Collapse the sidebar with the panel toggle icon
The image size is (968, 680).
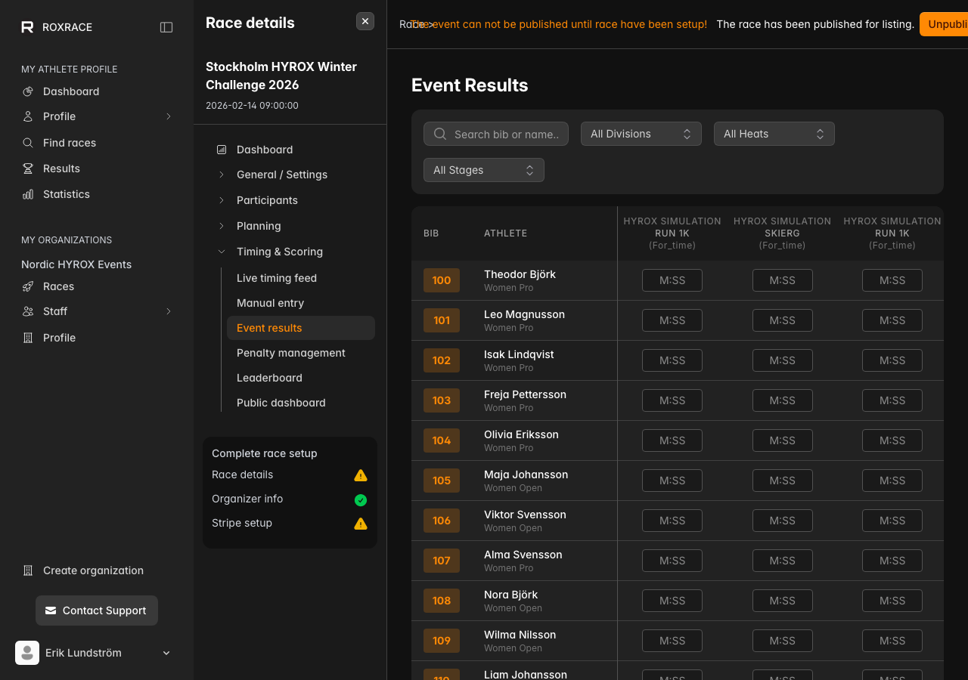coord(166,27)
